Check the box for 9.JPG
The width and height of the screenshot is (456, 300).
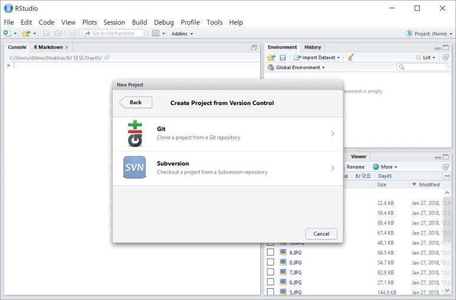pos(270,252)
